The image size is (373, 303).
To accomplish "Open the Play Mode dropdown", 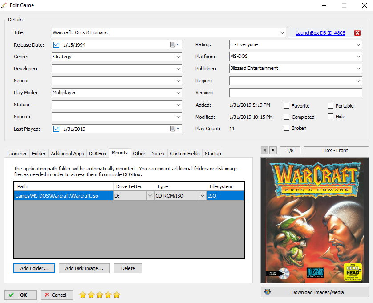I will pos(178,93).
